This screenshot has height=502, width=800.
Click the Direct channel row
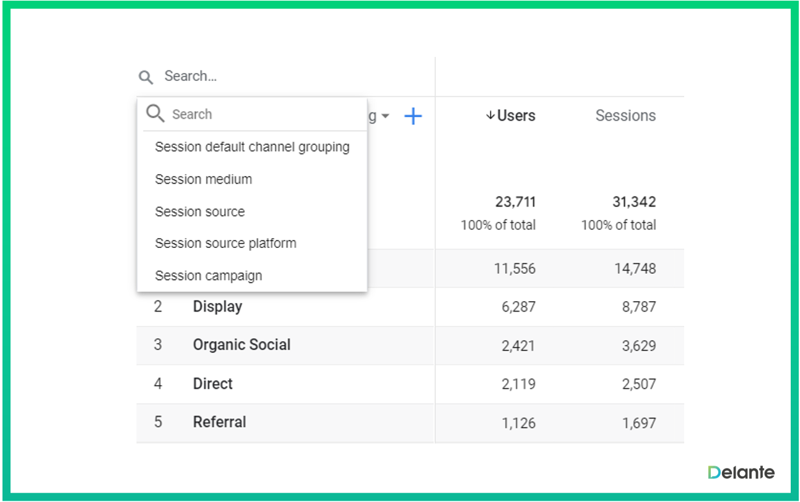(212, 384)
